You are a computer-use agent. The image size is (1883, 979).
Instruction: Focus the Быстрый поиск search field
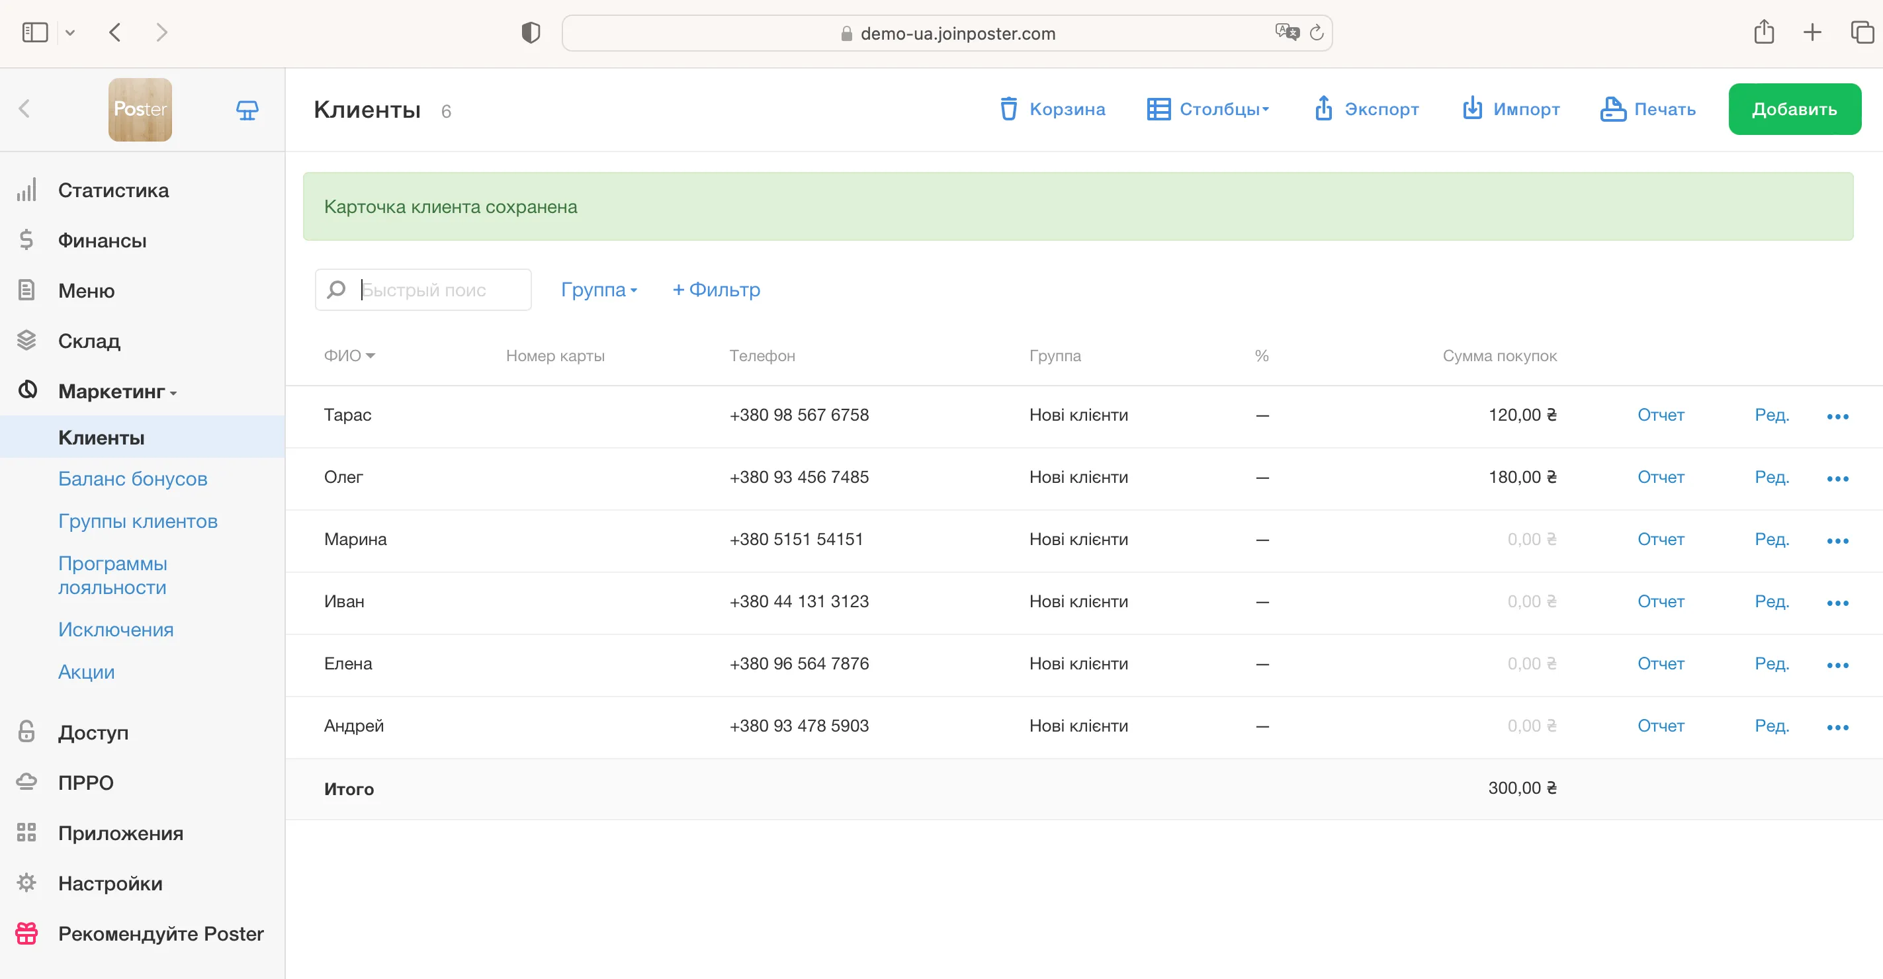(439, 290)
